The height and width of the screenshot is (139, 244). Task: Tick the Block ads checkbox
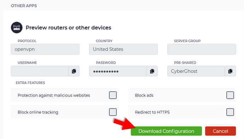pos(230,95)
